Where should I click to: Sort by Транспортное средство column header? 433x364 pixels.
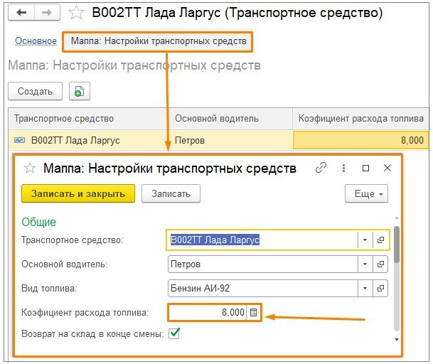[89, 119]
